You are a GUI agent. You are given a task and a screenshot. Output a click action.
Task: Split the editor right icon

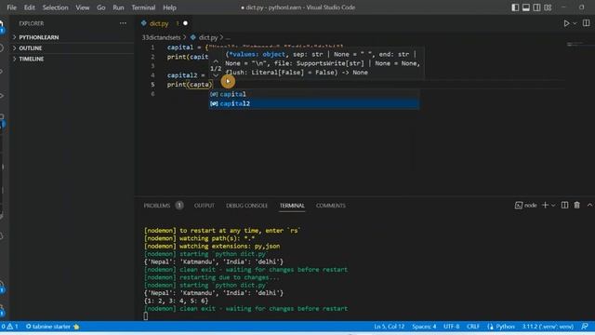point(587,23)
